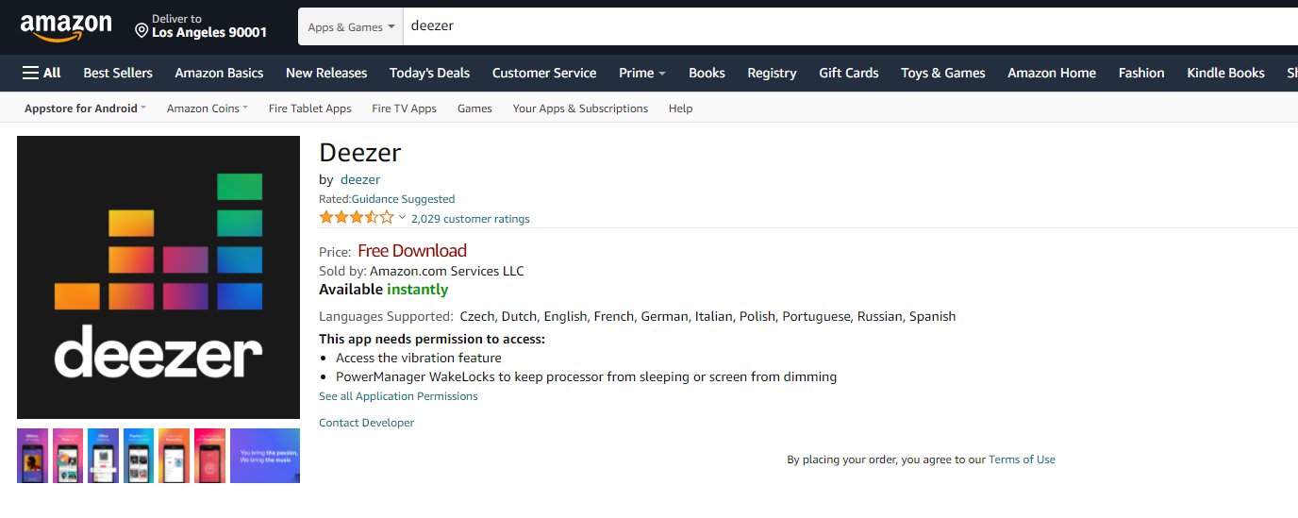Select the red screenshot thumbnail
Image resolution: width=1298 pixels, height=518 pixels.
coord(209,456)
